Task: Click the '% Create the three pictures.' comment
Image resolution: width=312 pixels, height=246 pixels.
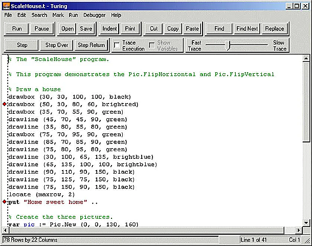Action: 60,217
